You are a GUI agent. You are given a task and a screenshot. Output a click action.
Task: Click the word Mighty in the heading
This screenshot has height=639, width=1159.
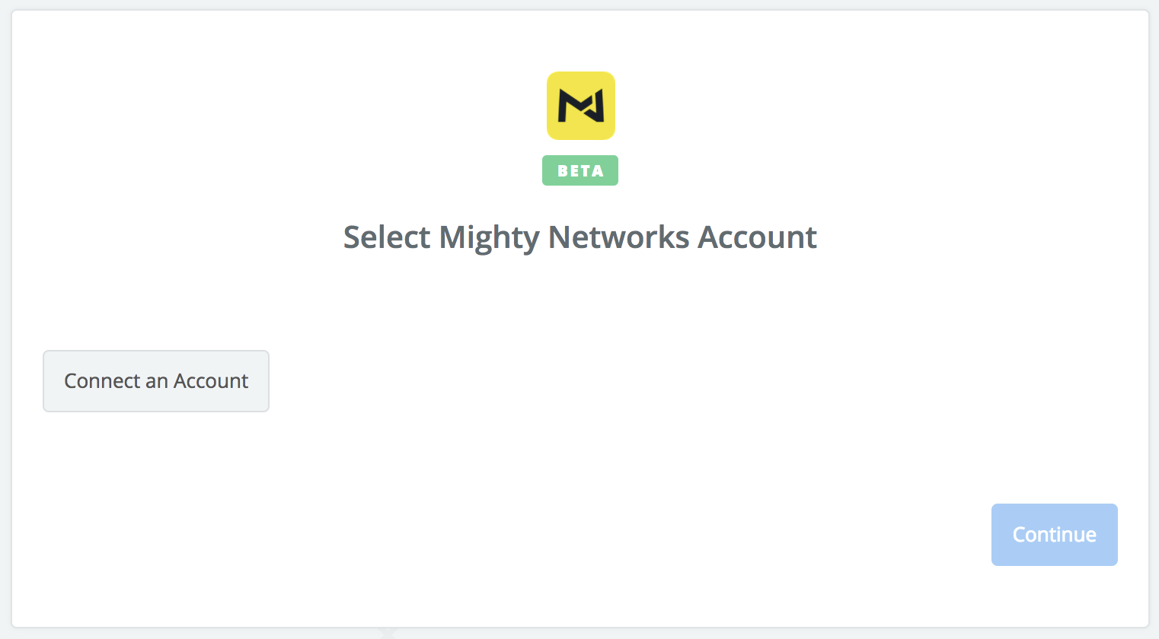(x=490, y=237)
